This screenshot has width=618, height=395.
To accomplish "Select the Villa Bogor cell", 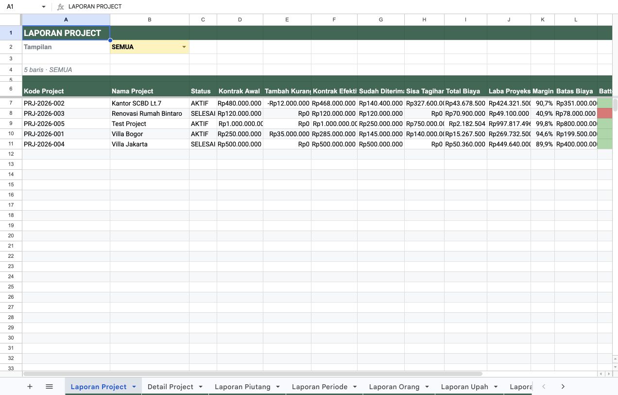I will click(150, 134).
